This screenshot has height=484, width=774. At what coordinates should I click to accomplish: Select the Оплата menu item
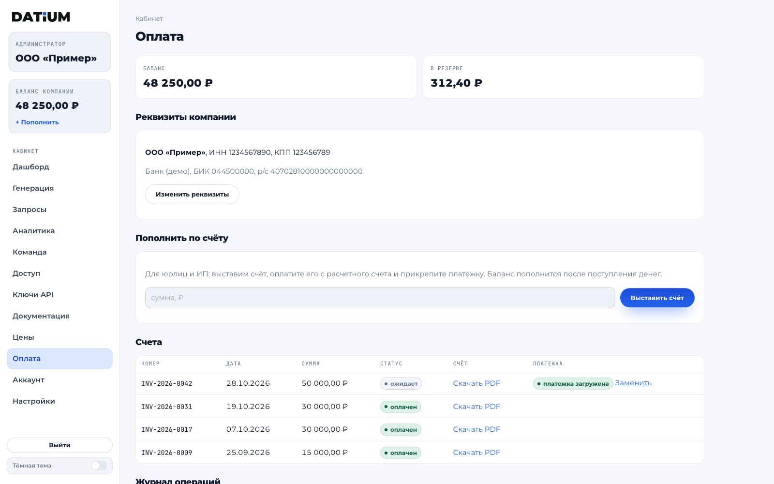60,359
